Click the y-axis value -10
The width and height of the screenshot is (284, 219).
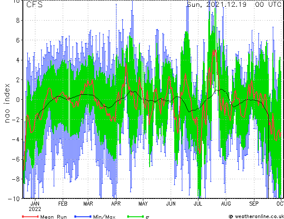pyautogui.click(x=14, y=199)
